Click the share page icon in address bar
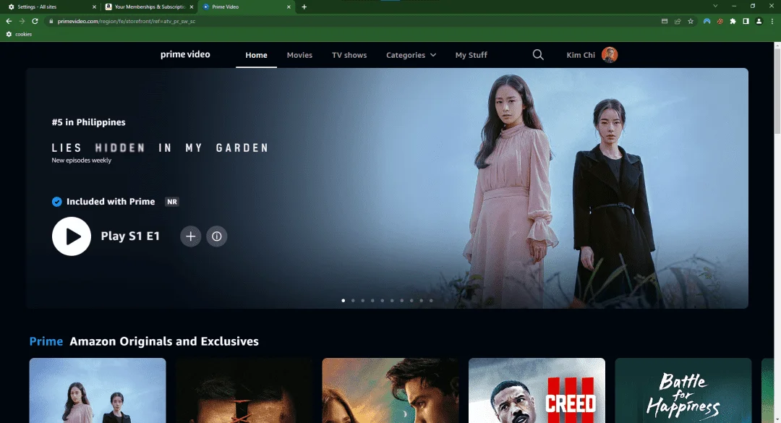Screen dimensions: 781x423 click(x=678, y=22)
